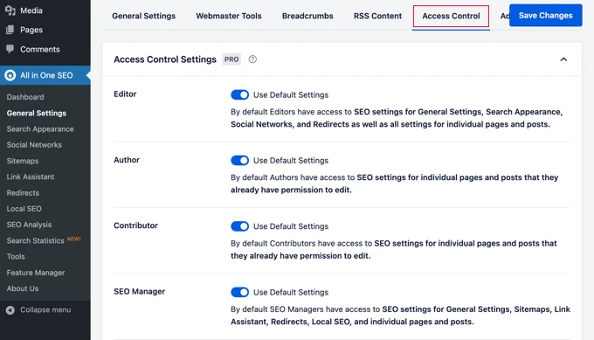594x340 pixels.
Task: Open About Us page
Action: click(x=23, y=288)
